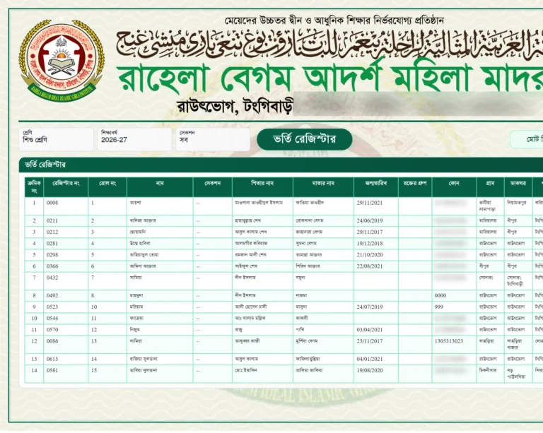Click register number 0523

(x=52, y=307)
